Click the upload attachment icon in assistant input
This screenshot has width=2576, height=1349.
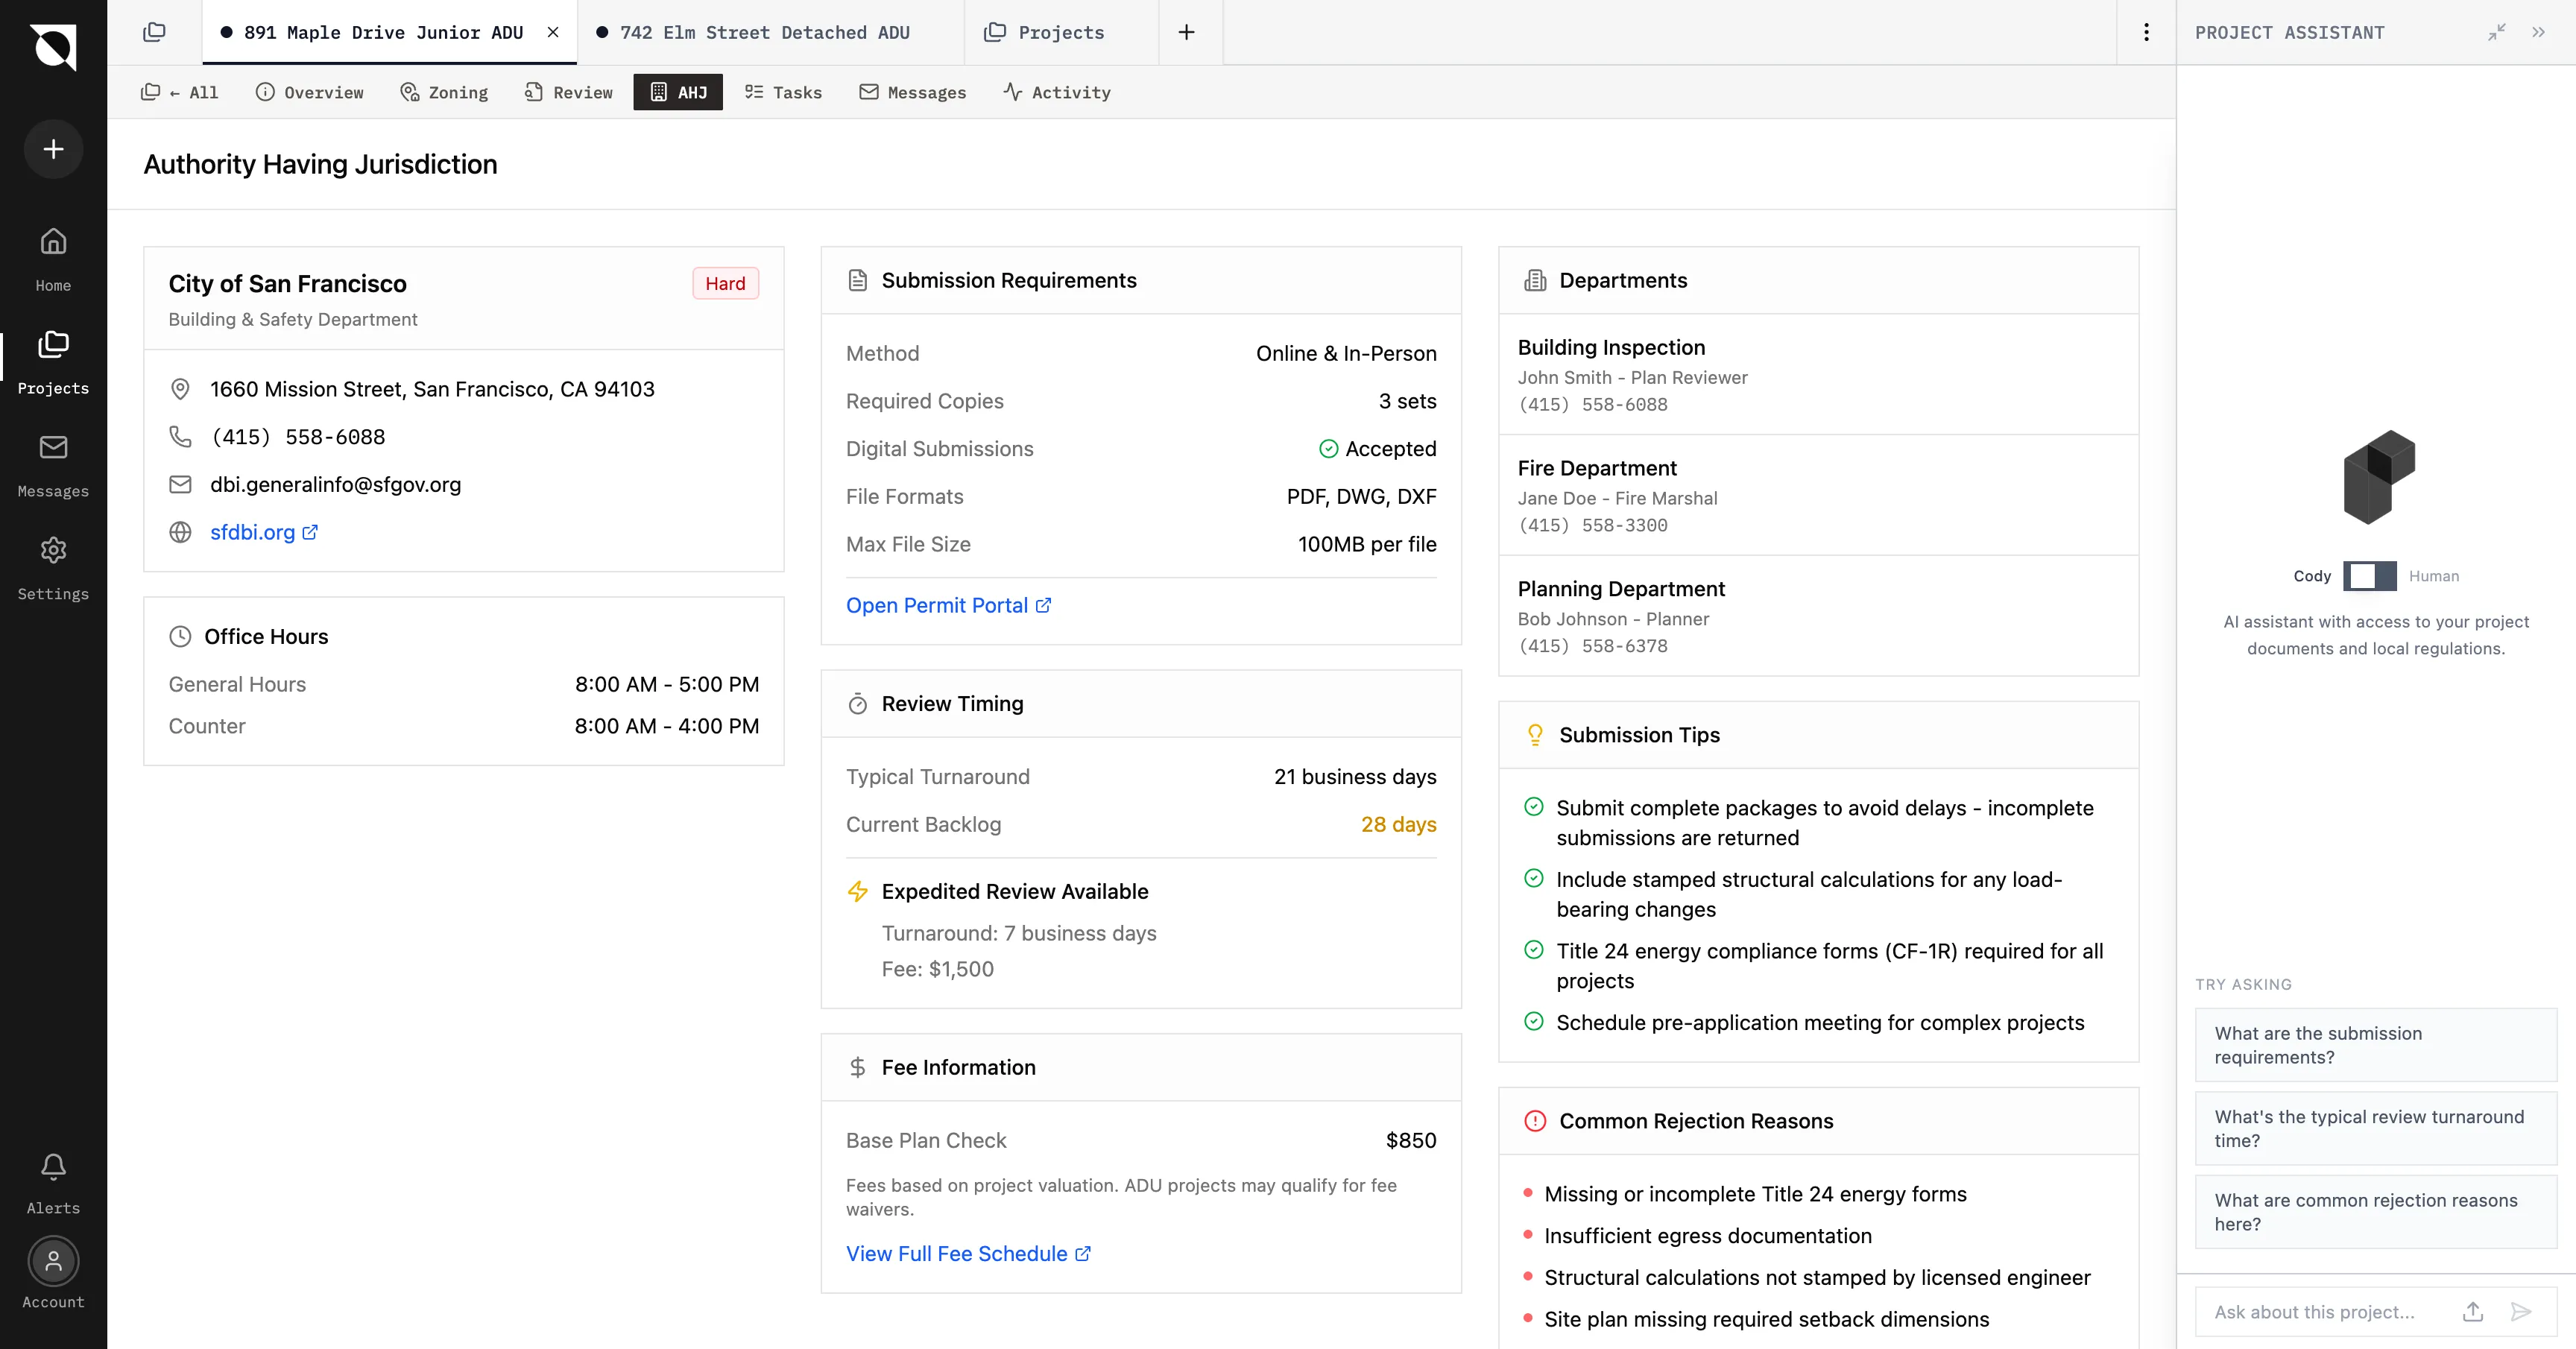pyautogui.click(x=2472, y=1312)
